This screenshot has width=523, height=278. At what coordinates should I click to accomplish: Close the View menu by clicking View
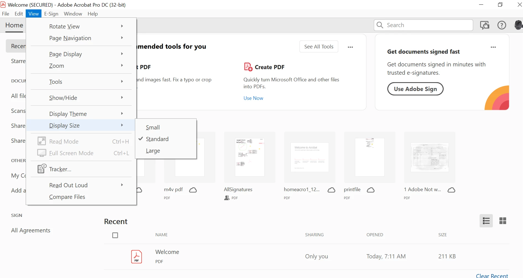click(x=33, y=14)
